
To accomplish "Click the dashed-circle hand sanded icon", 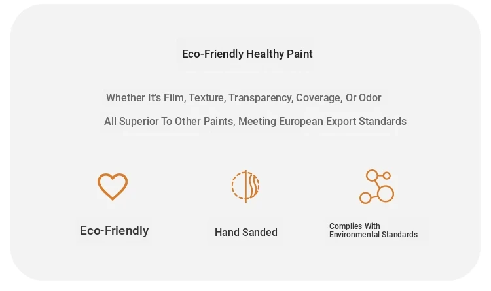I will [245, 186].
